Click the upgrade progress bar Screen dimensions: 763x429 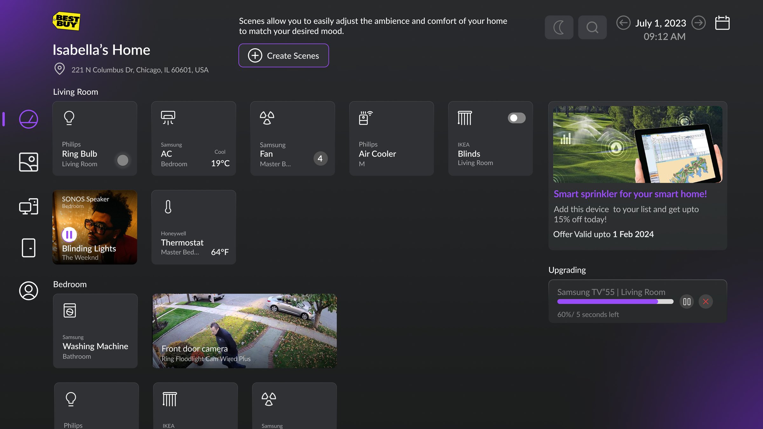615,302
